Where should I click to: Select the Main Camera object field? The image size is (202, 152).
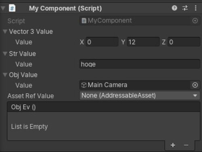coord(135,85)
